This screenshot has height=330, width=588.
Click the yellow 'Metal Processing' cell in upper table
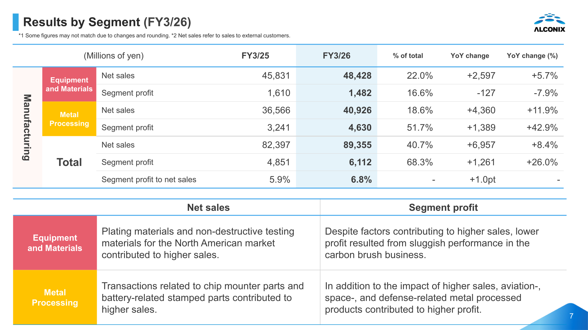pos(69,119)
